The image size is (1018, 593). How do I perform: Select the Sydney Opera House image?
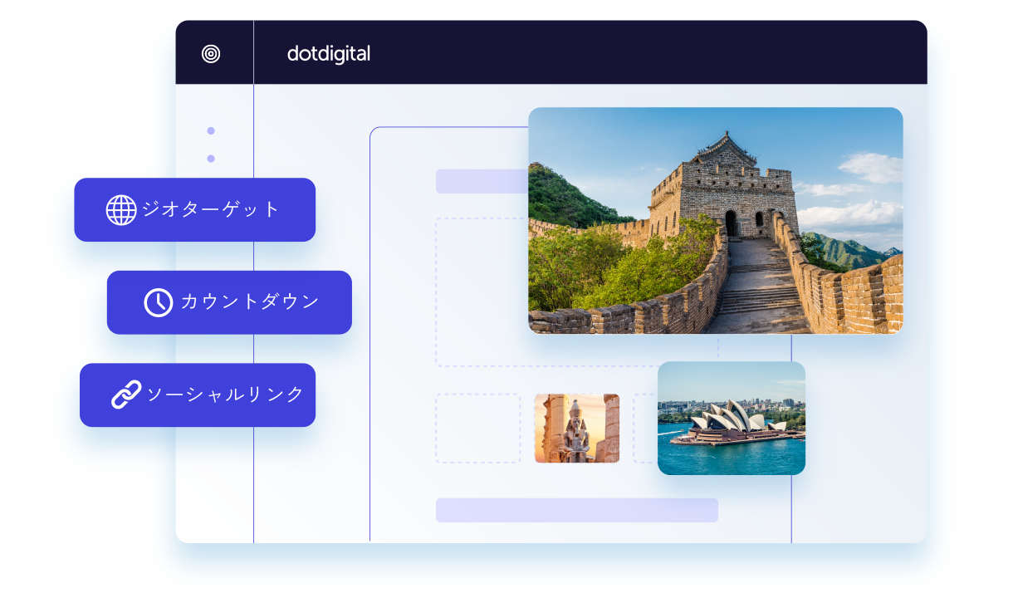[x=731, y=418]
